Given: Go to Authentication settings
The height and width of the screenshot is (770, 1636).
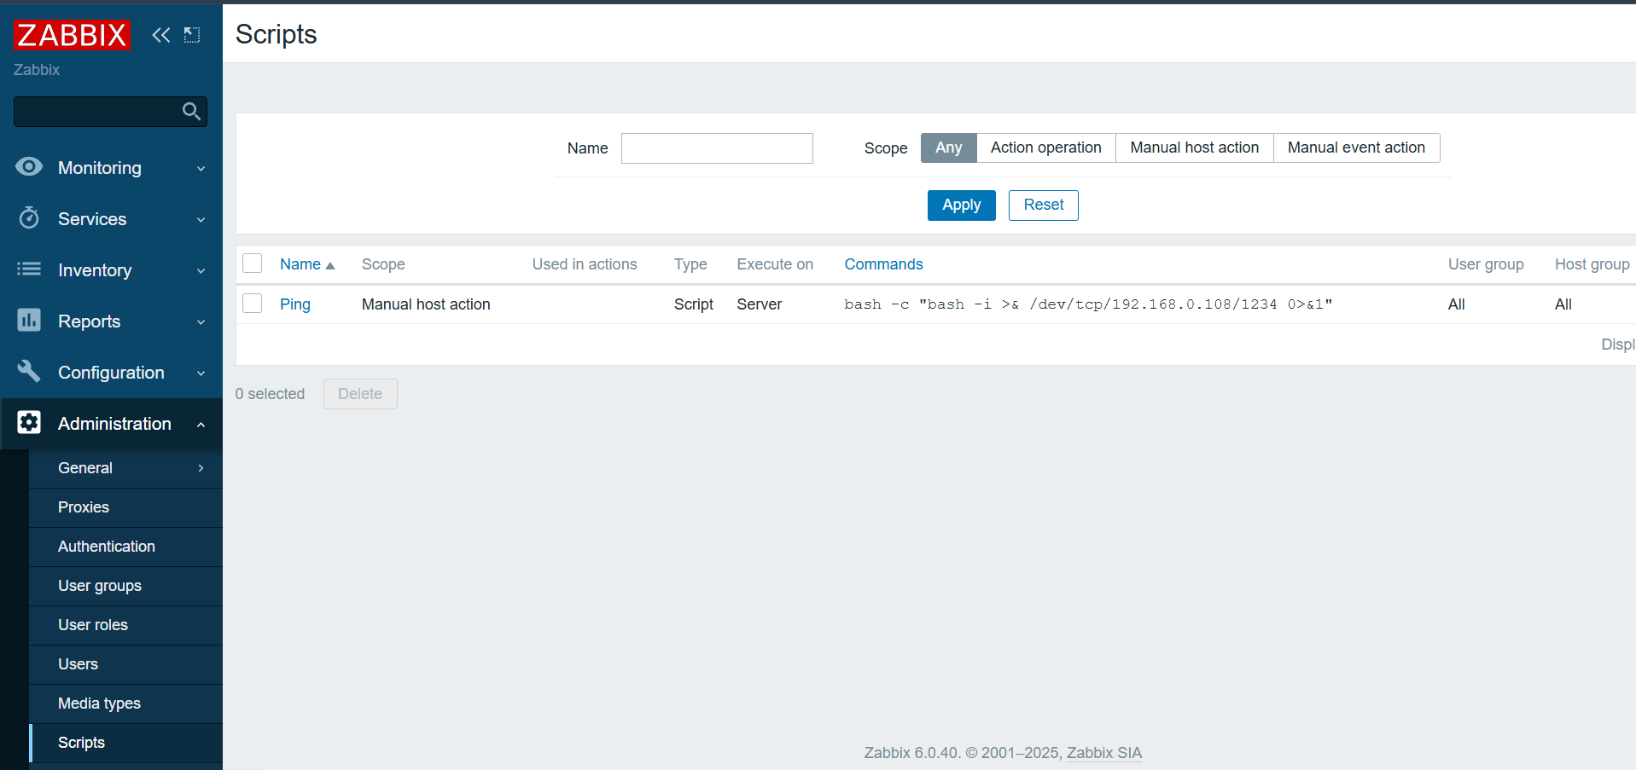Looking at the screenshot, I should click(x=125, y=547).
